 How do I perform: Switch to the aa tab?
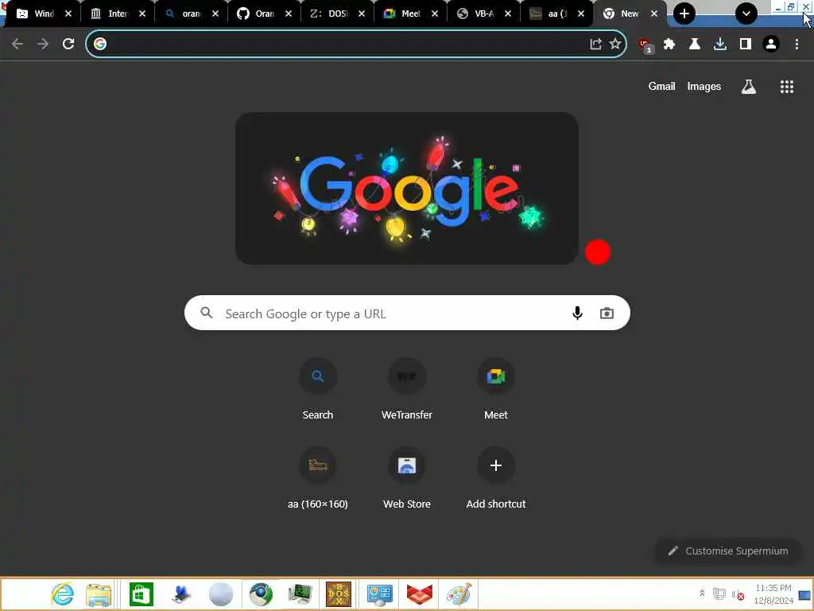(548, 14)
